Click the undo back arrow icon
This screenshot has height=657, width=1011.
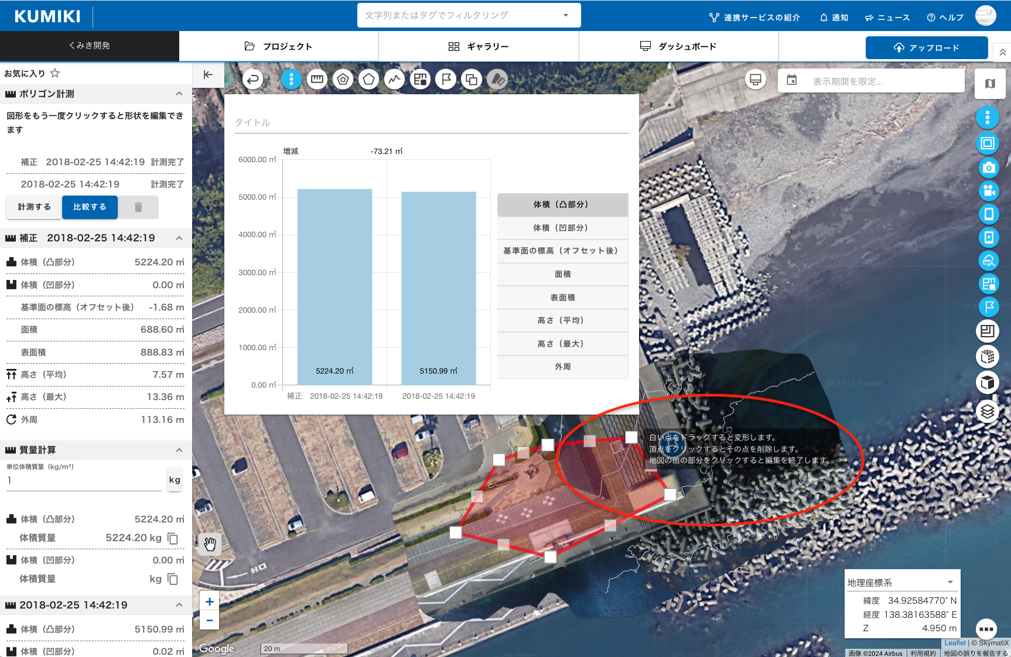253,79
